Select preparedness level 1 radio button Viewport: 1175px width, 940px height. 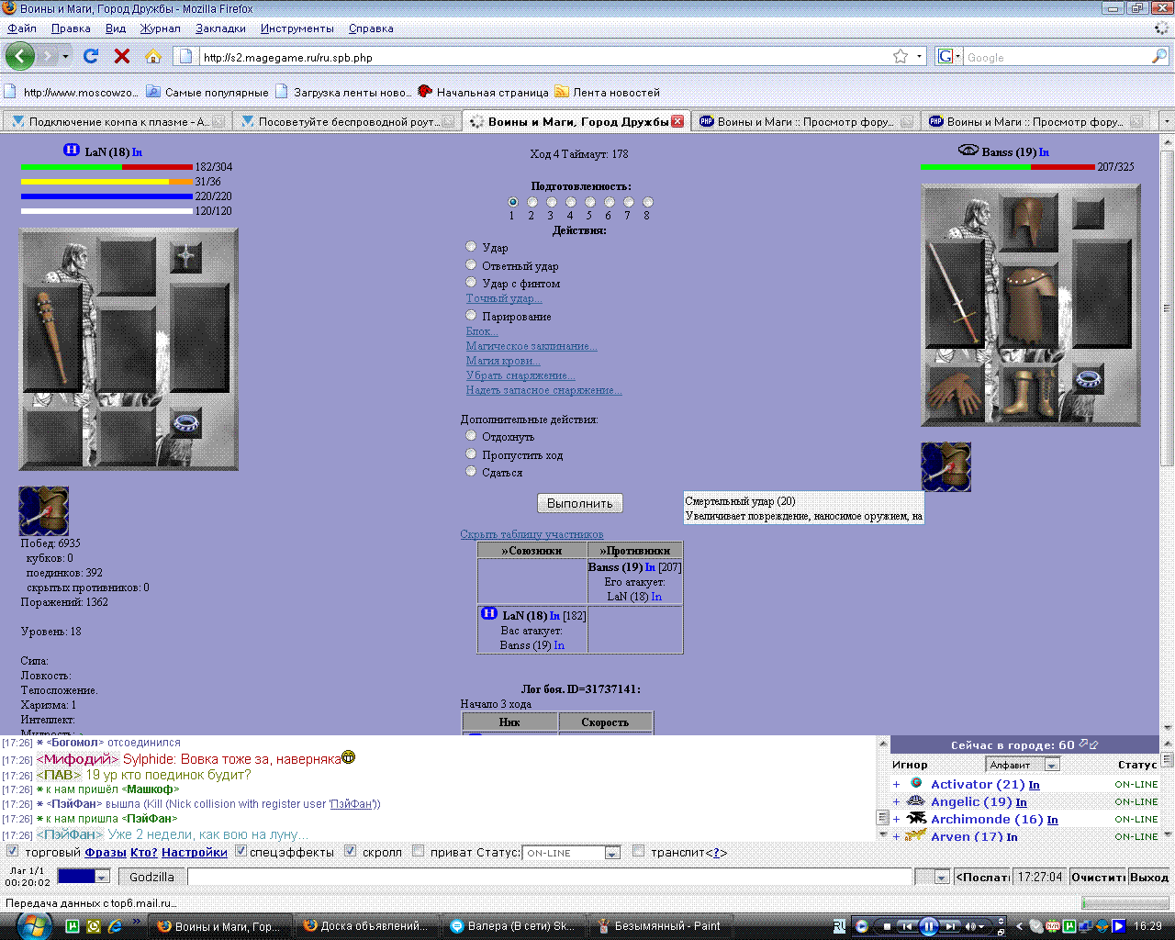coord(512,202)
